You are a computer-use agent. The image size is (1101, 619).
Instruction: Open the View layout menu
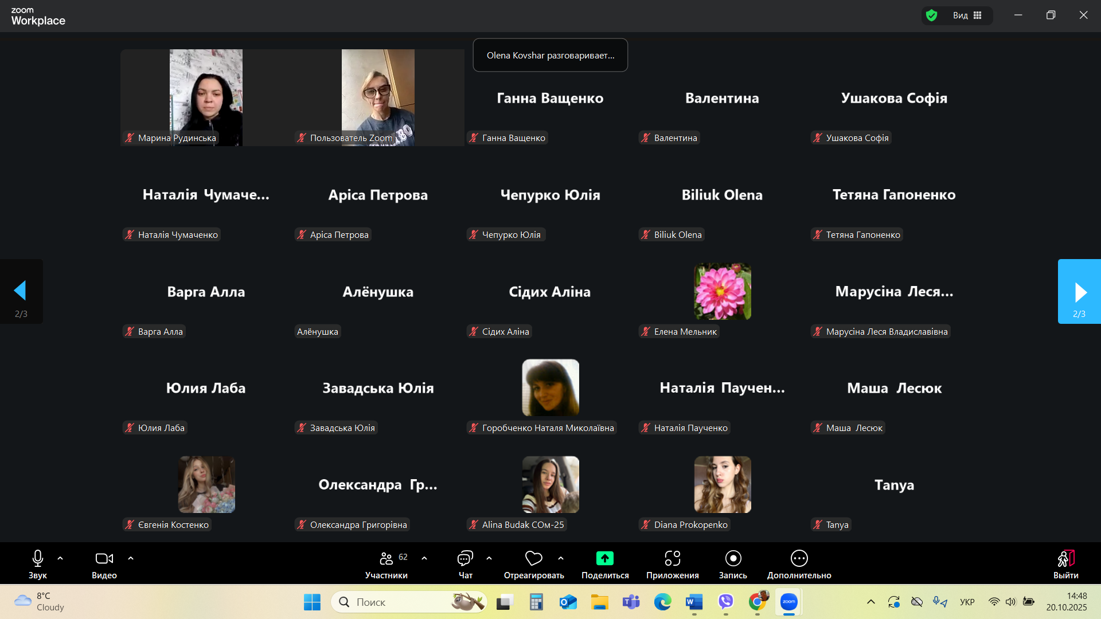pos(967,15)
